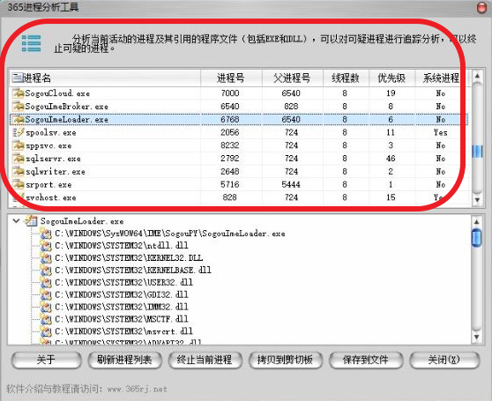Sort by the 进程号 column header

point(231,78)
